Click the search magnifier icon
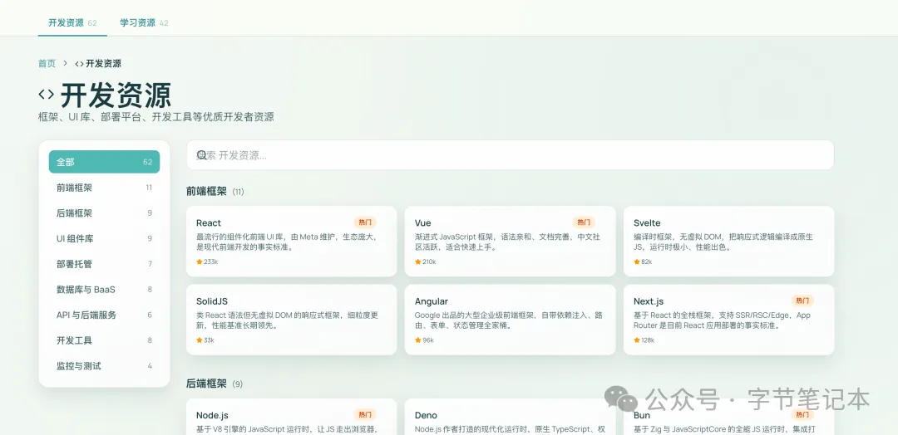Image resolution: width=898 pixels, height=435 pixels. (x=201, y=155)
